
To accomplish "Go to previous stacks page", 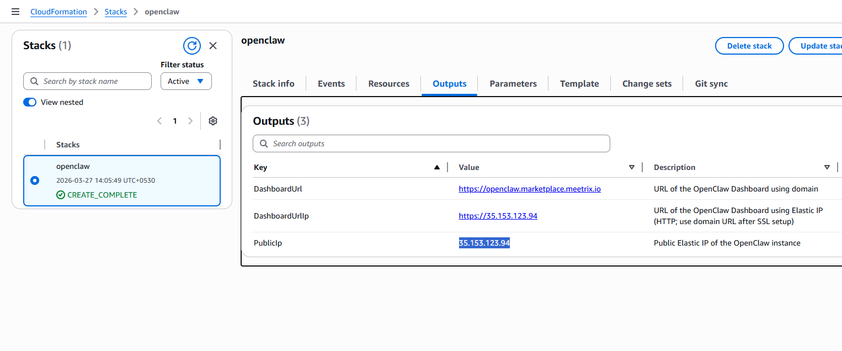I will pos(159,121).
